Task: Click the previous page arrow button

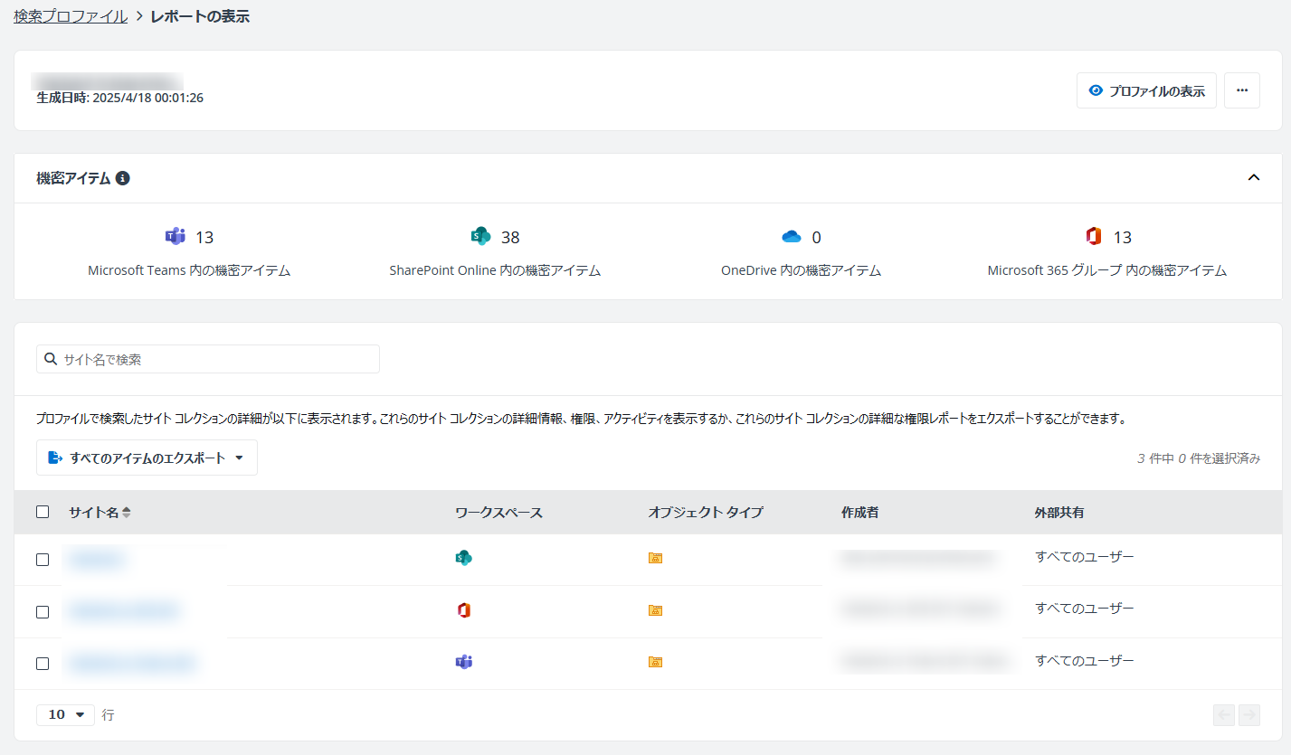Action: (x=1224, y=715)
